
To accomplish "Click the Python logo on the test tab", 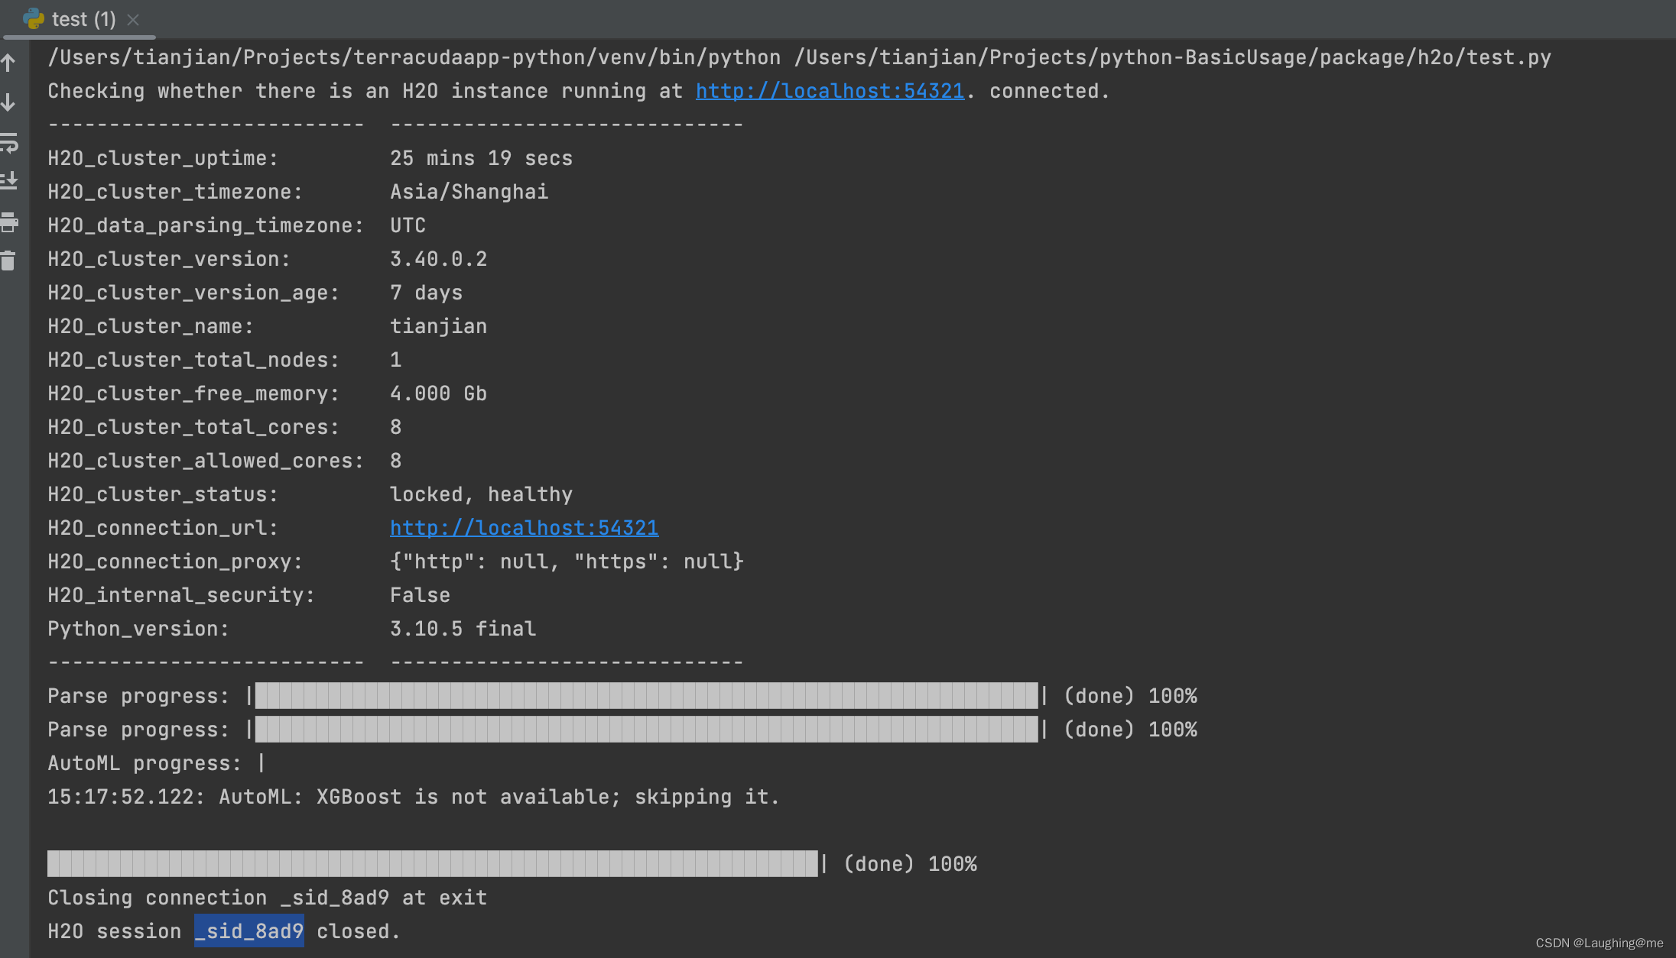I will (34, 19).
